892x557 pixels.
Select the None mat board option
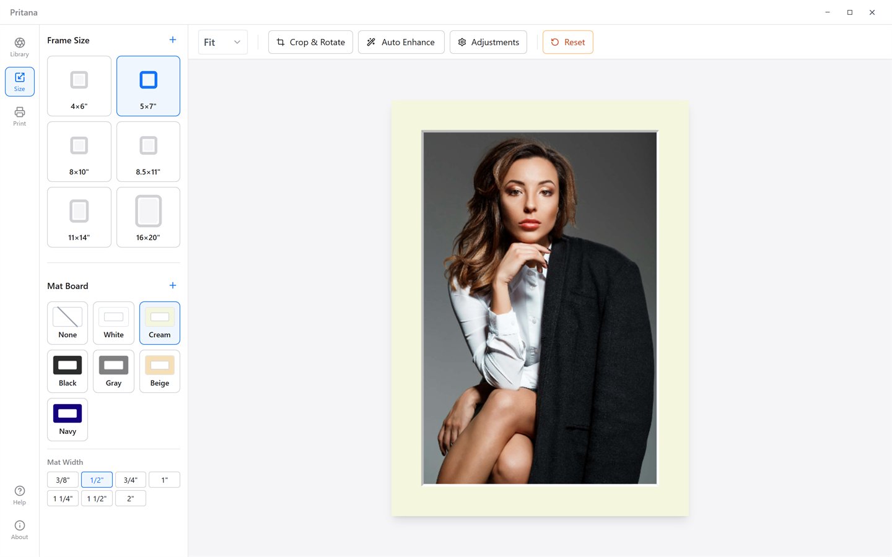click(68, 323)
